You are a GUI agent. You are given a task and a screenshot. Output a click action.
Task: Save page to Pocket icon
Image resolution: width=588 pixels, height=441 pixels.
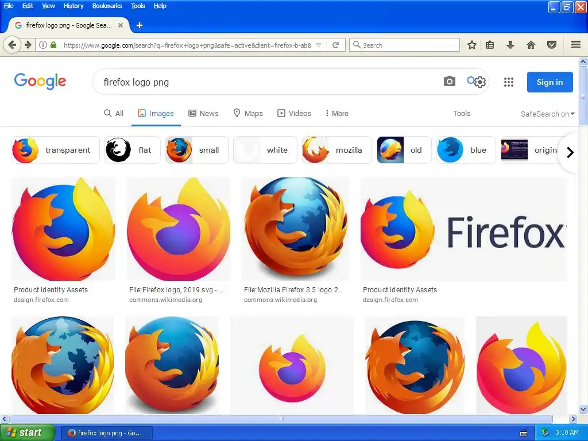click(552, 45)
